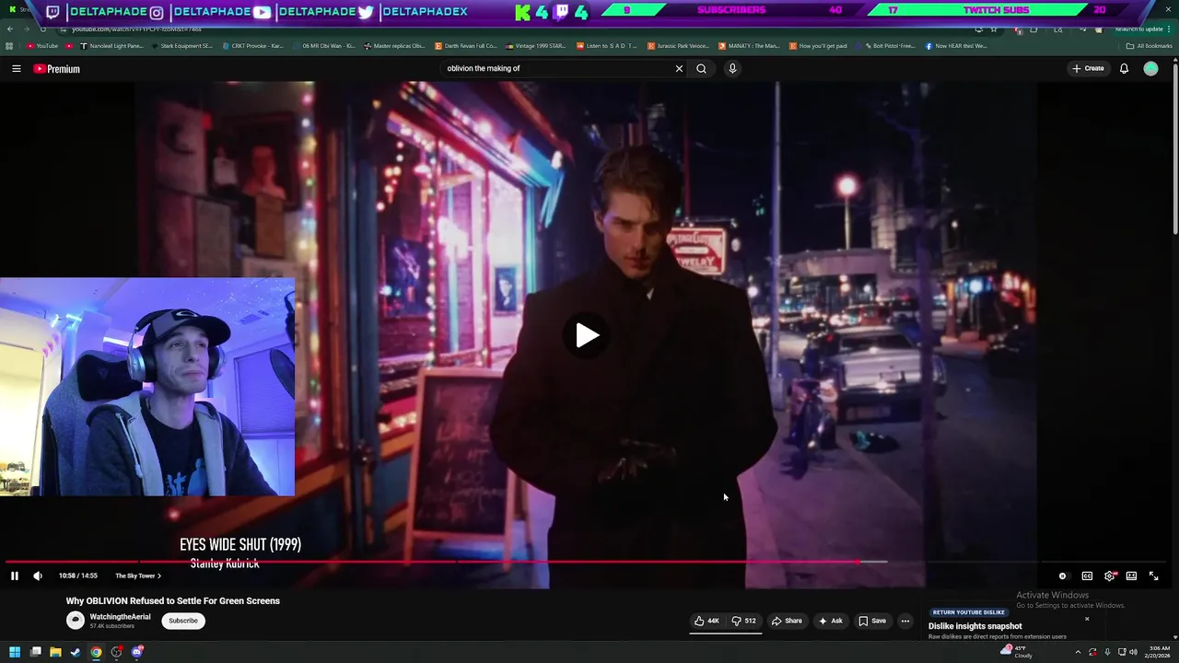Image resolution: width=1179 pixels, height=663 pixels.
Task: Switch the player to theater mode
Action: point(1131,576)
